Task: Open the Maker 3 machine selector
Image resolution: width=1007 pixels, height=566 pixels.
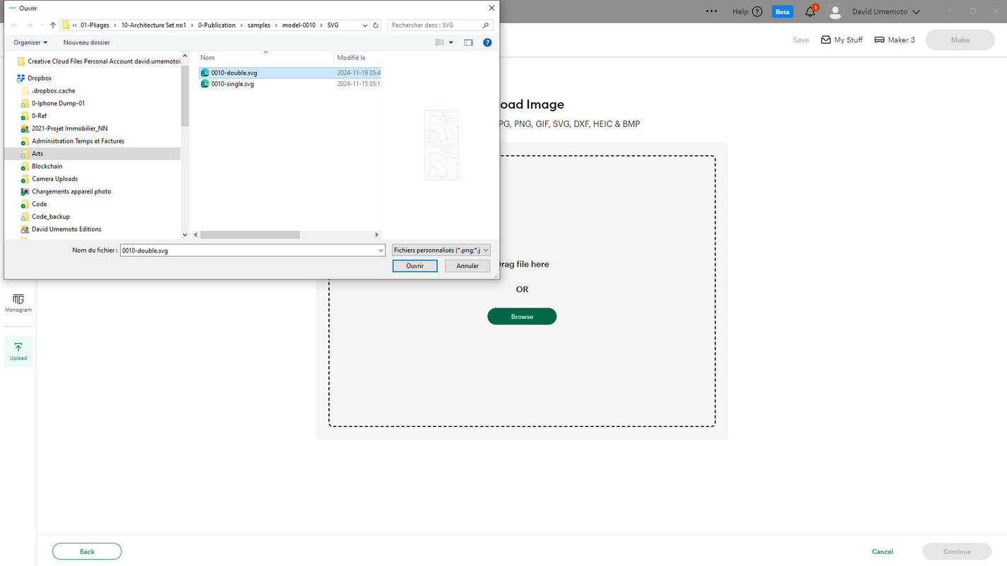Action: [x=895, y=40]
